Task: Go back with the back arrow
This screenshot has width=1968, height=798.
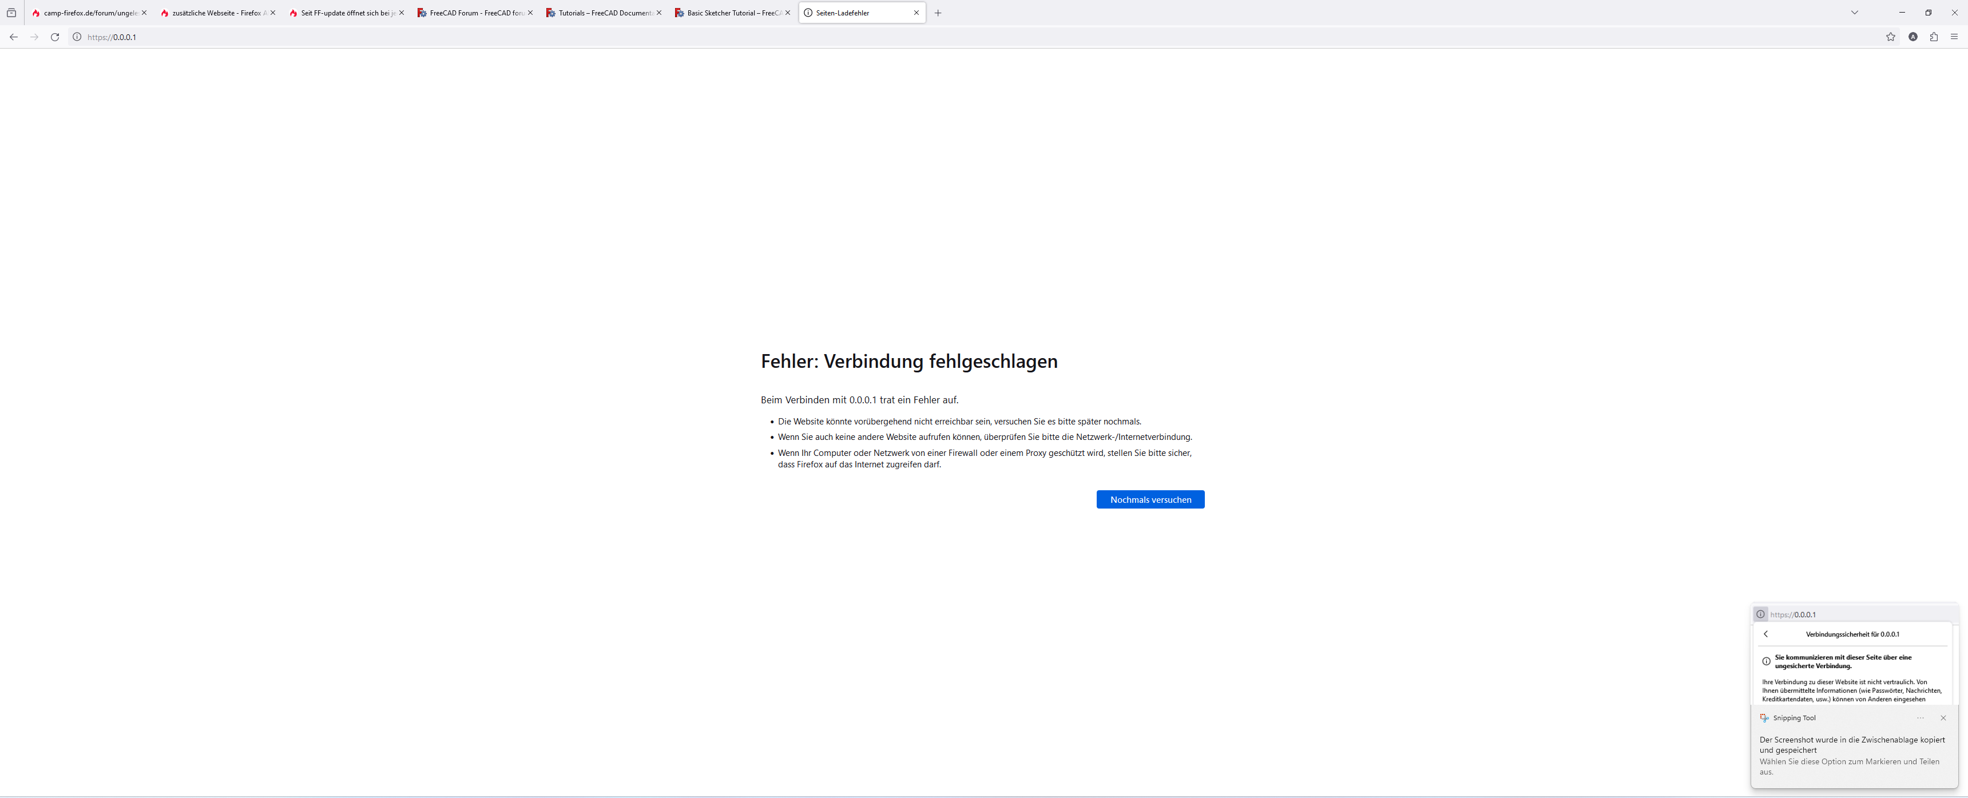Action: [x=14, y=37]
